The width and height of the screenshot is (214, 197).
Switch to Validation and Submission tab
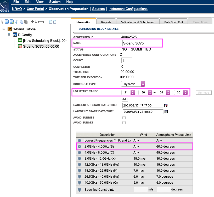pos(137,22)
